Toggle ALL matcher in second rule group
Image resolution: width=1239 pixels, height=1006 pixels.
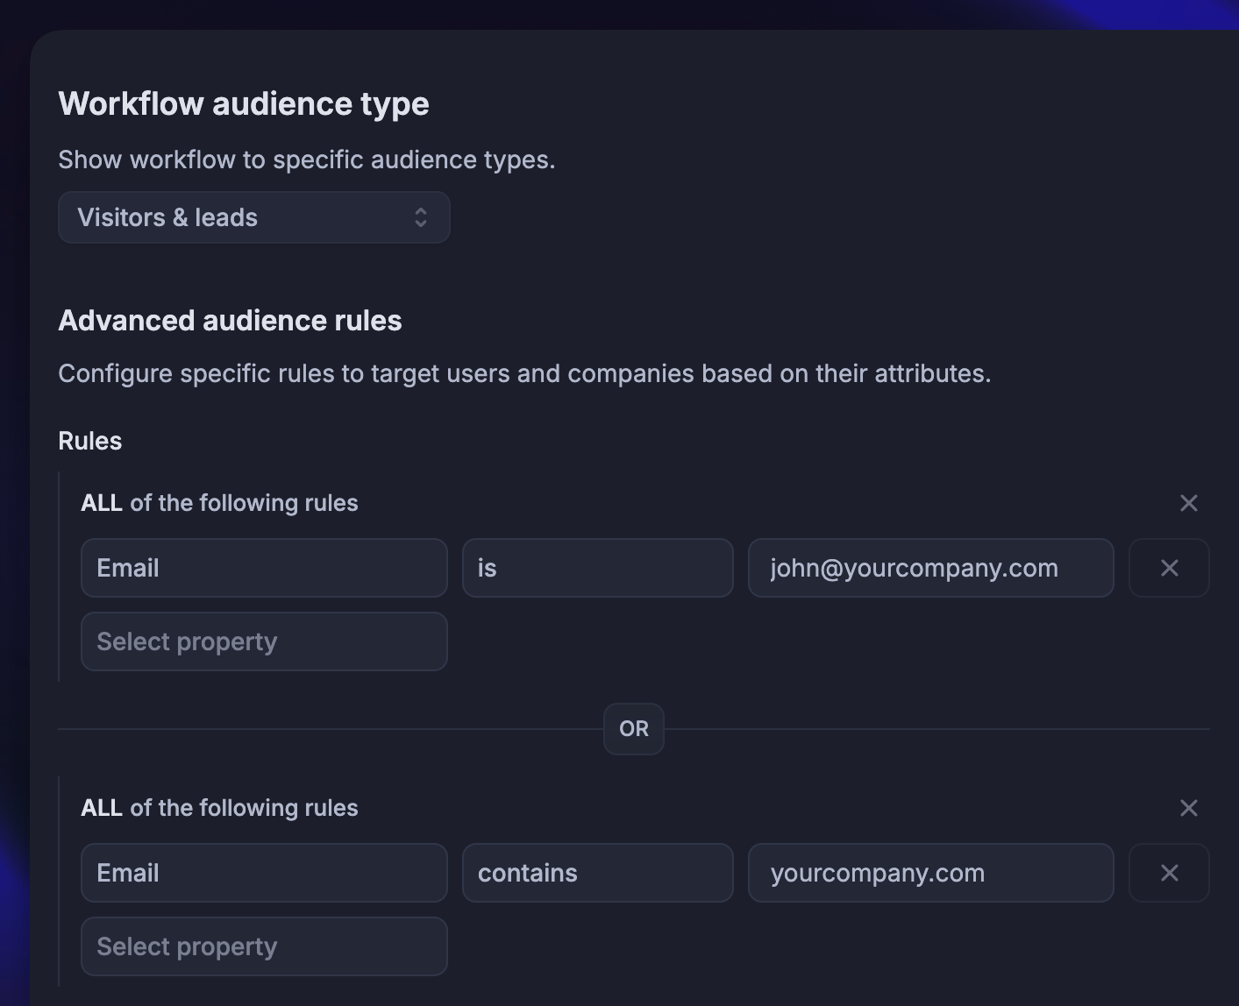[x=102, y=808]
